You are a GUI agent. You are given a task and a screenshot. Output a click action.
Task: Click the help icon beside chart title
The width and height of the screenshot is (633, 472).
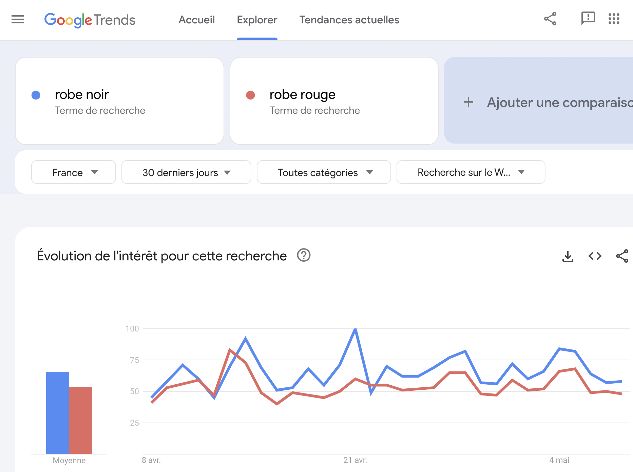click(304, 255)
